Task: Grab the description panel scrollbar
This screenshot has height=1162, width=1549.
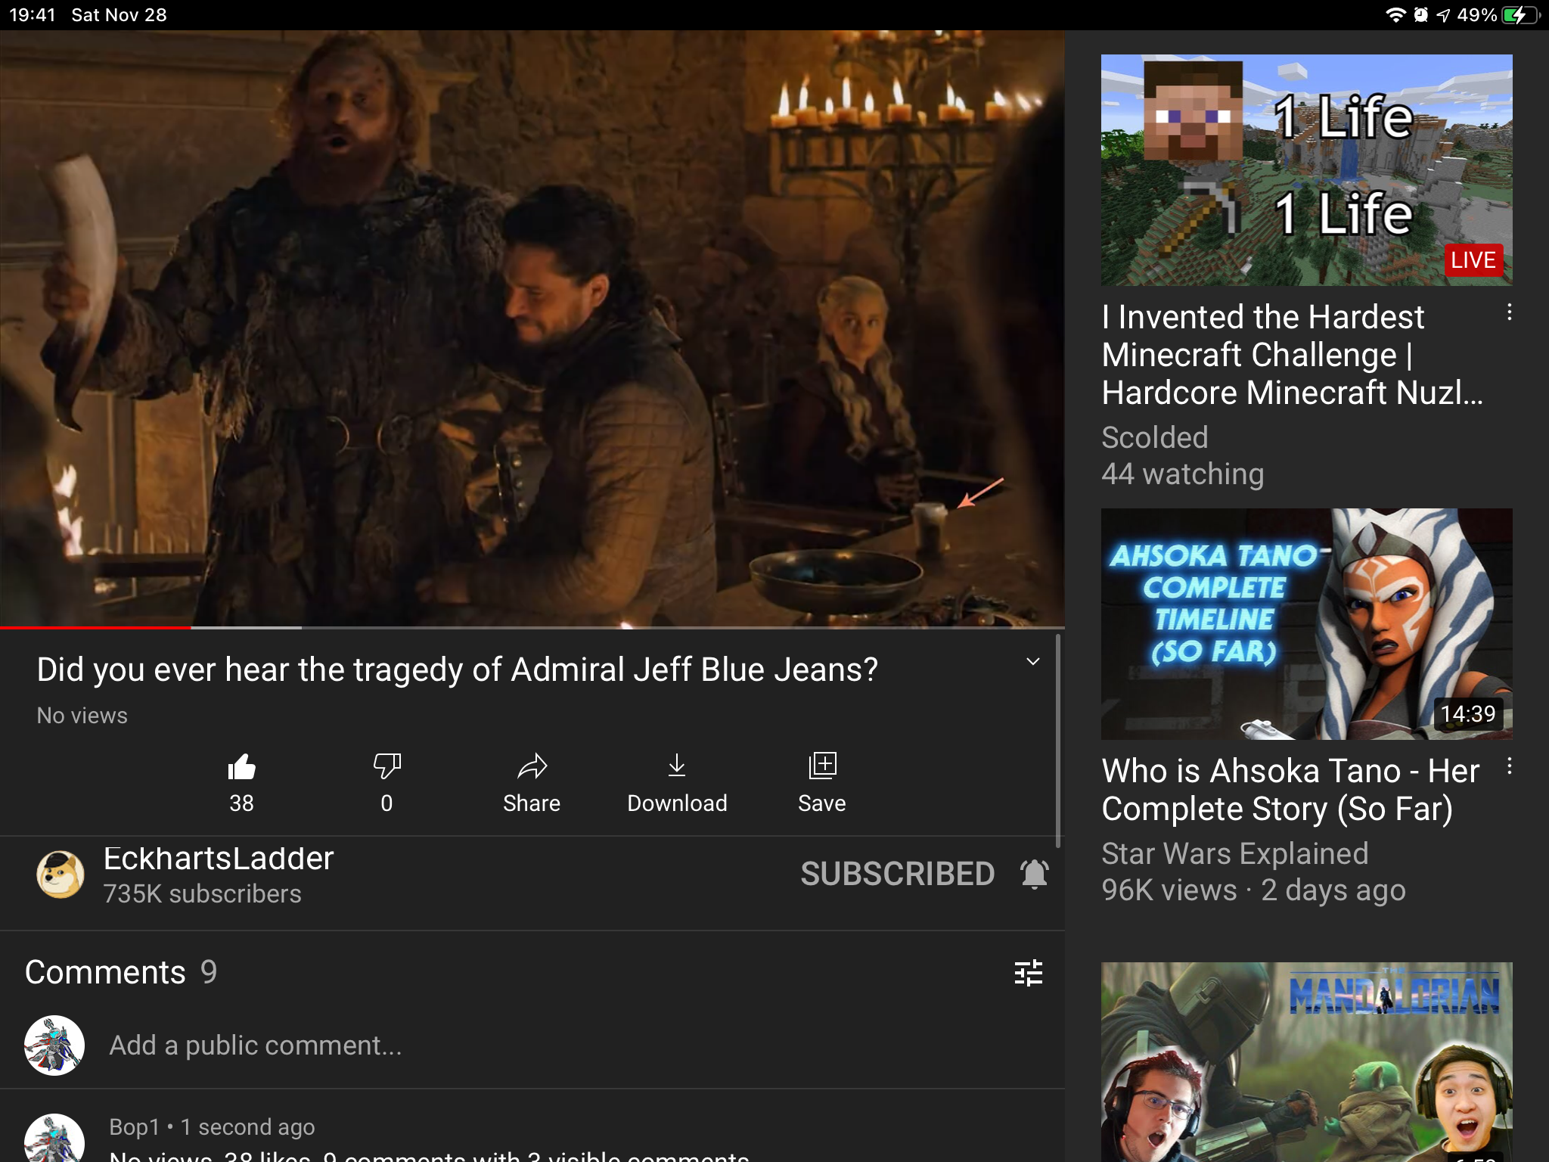Action: pyautogui.click(x=1057, y=741)
